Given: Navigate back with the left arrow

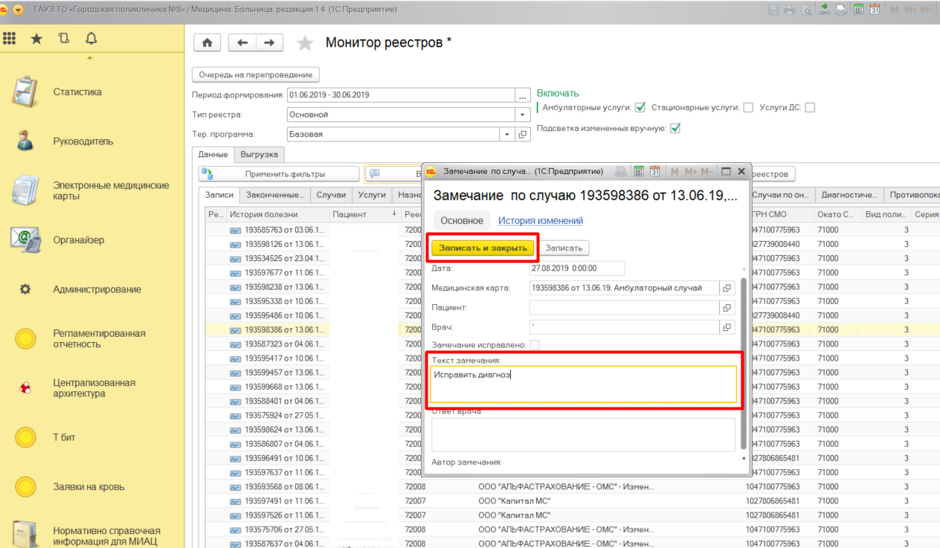Looking at the screenshot, I should coord(242,43).
